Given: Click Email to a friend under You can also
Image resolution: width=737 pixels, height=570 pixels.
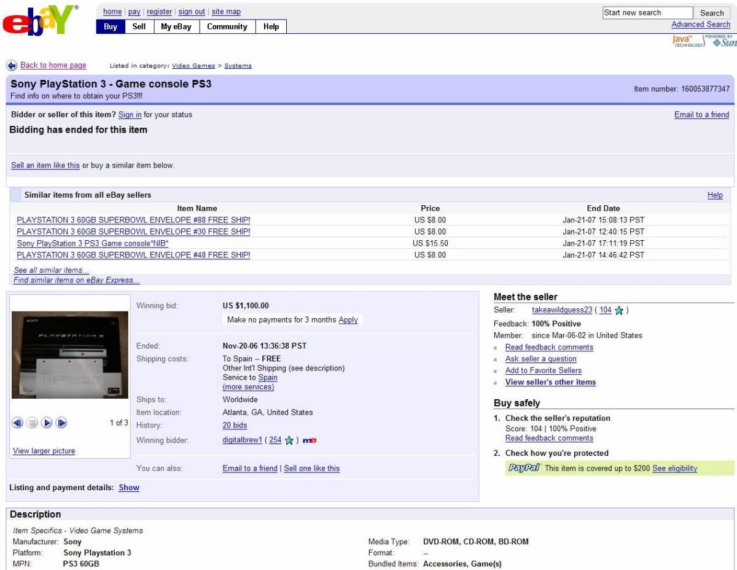Looking at the screenshot, I should coord(250,468).
